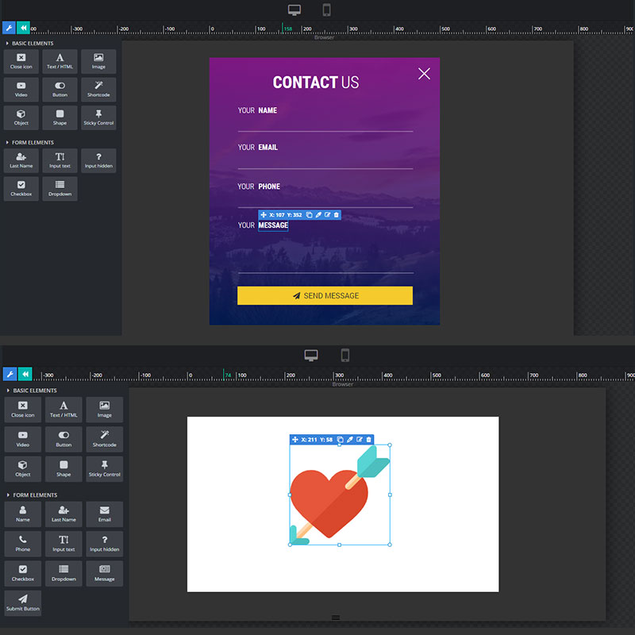Add a Shape element in top editor

click(60, 117)
